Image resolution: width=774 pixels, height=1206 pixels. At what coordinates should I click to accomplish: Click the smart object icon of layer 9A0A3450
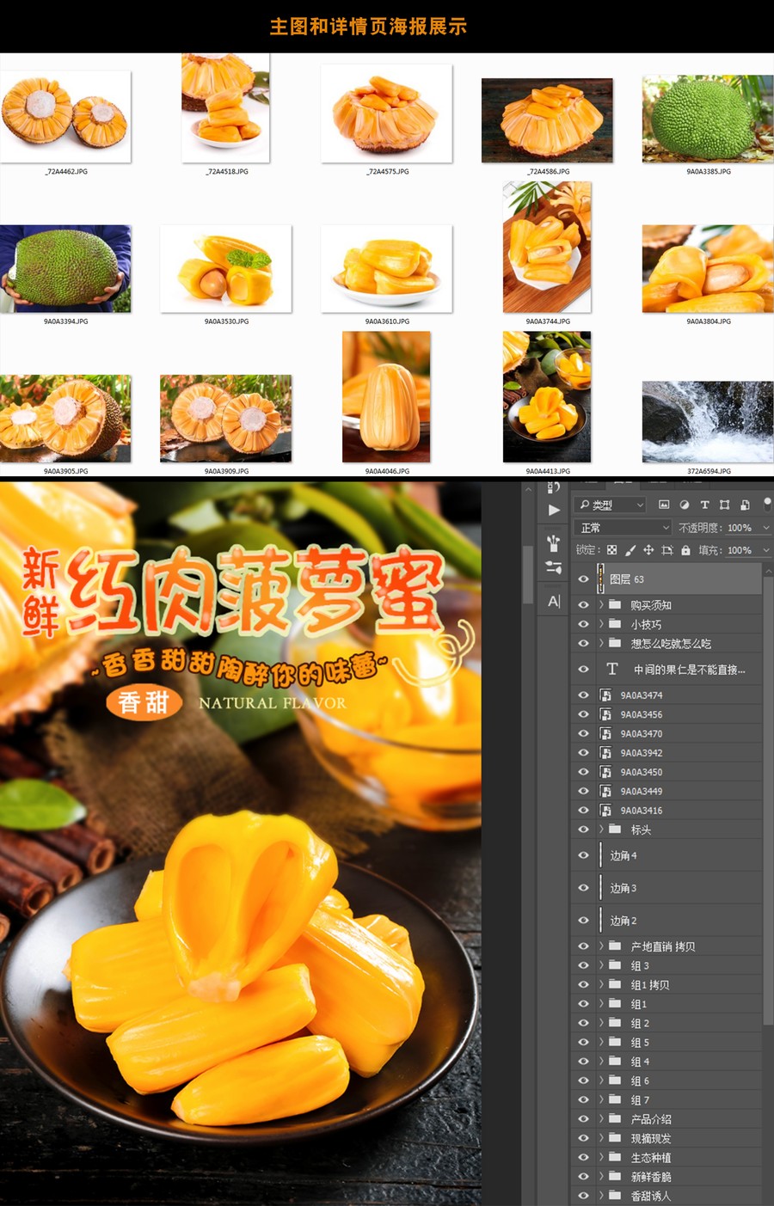[605, 772]
